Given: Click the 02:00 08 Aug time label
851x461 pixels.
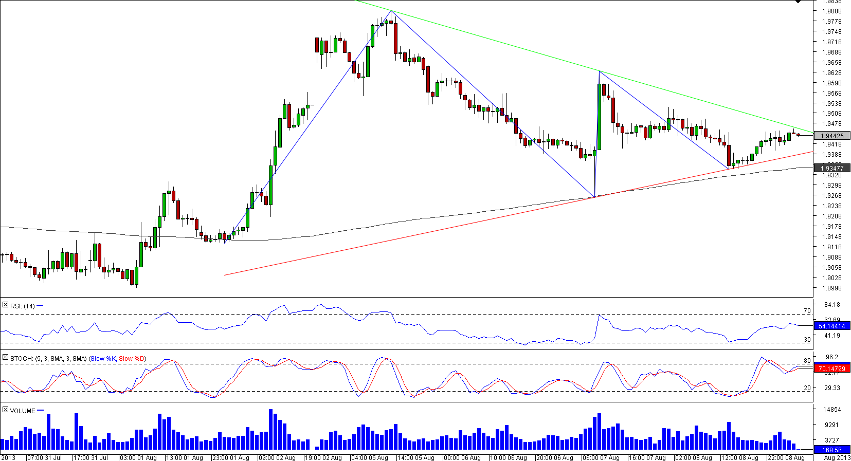Looking at the screenshot, I should pyautogui.click(x=693, y=457).
